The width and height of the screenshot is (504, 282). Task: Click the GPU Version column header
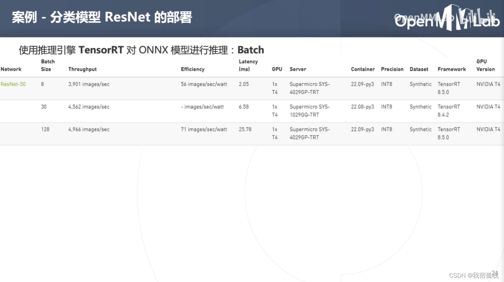[x=486, y=65]
